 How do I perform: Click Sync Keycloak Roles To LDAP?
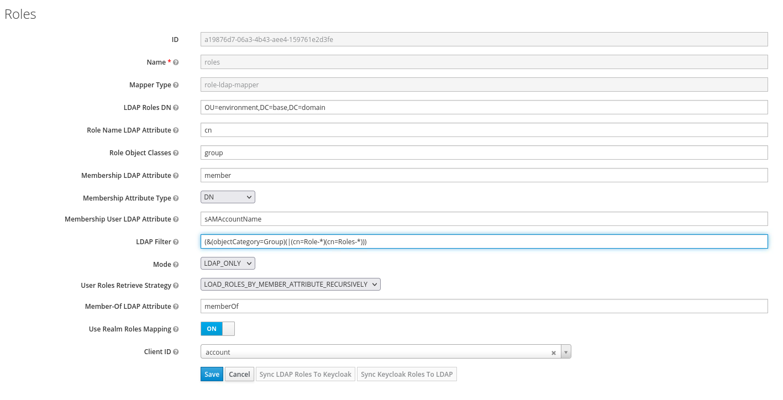click(407, 375)
